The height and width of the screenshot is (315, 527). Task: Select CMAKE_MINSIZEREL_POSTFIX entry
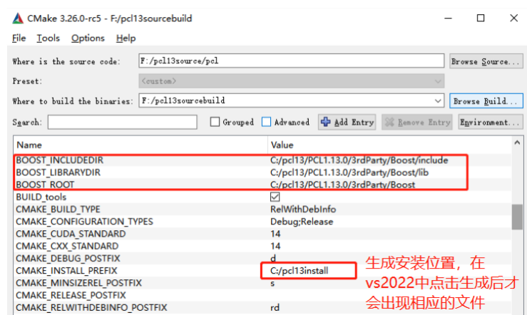tap(78, 283)
